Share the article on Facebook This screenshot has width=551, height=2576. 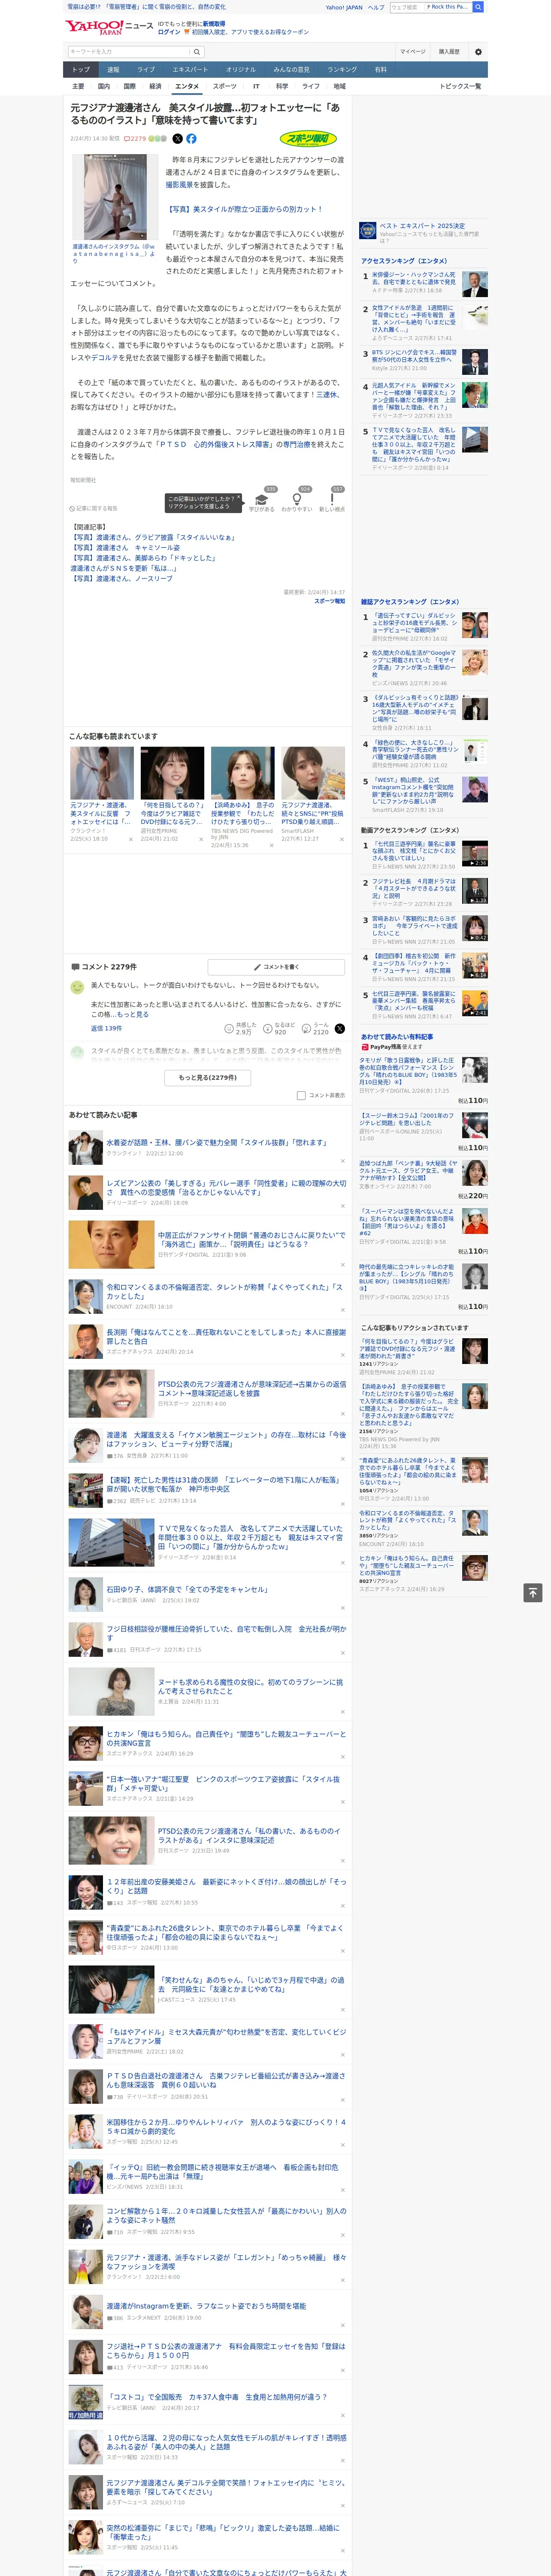(191, 139)
